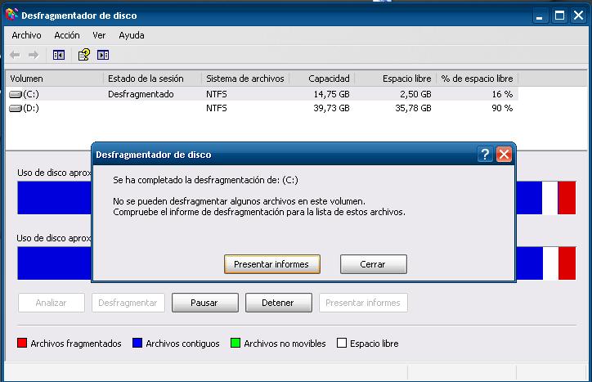Screen dimensions: 592x382
Task: Click the help toolbar icon with question mark
Action: coord(83,55)
